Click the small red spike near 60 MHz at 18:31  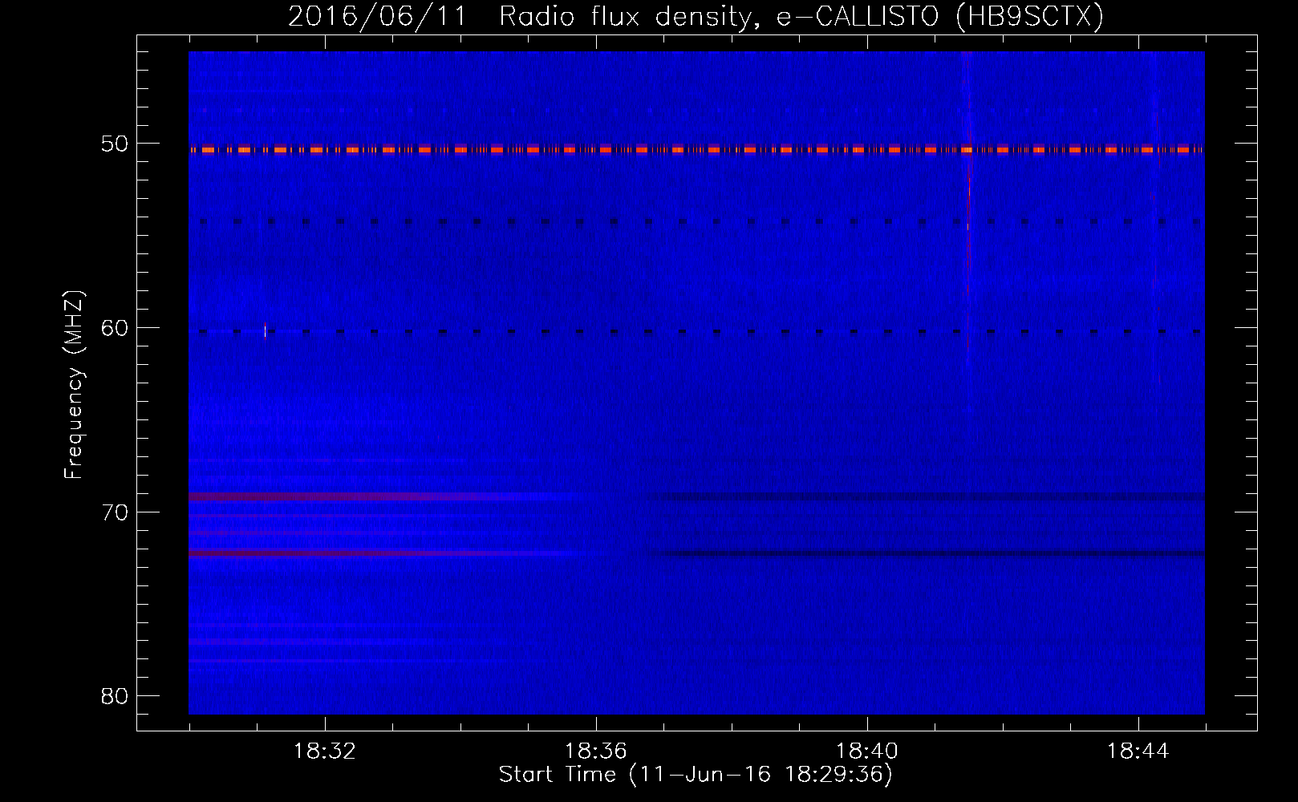[x=265, y=330]
